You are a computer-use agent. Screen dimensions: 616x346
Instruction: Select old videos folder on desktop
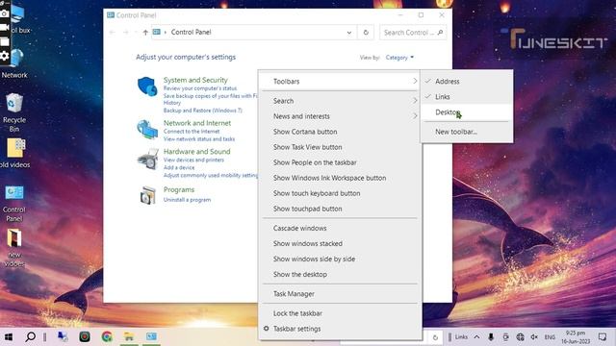pos(14,153)
